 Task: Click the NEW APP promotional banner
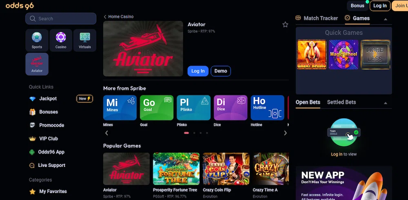[x=344, y=183]
